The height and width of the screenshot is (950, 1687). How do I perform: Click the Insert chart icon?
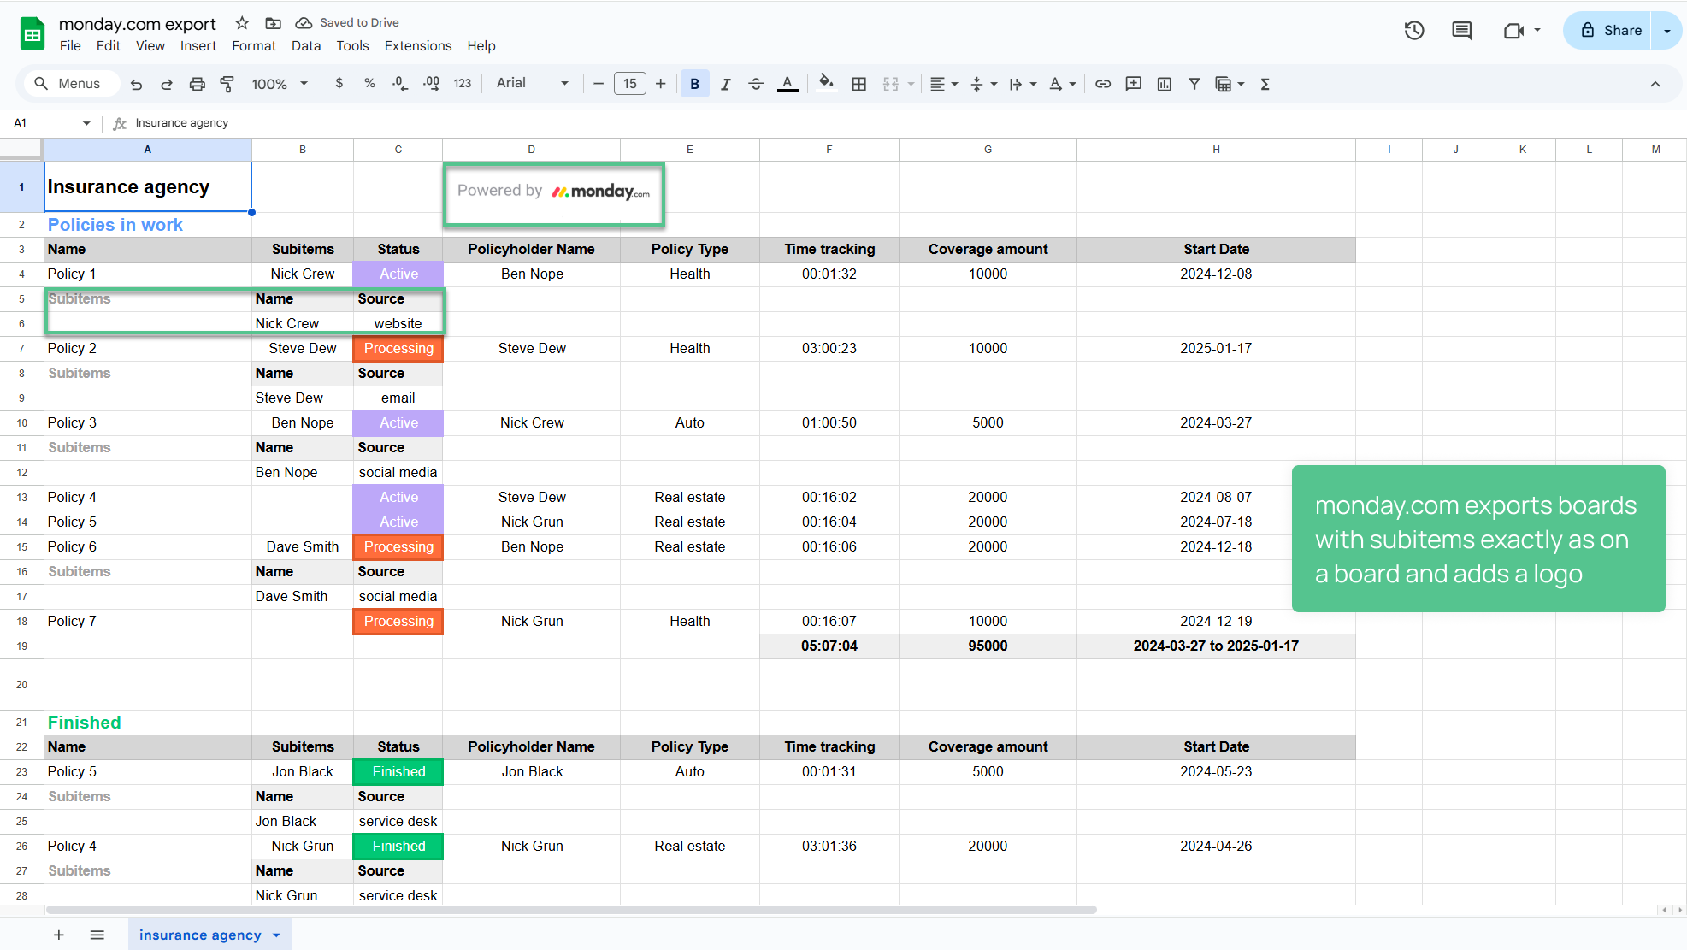(x=1165, y=84)
